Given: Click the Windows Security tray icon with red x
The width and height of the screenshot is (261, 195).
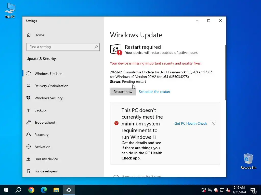Looking at the screenshot, I should click(216, 190).
